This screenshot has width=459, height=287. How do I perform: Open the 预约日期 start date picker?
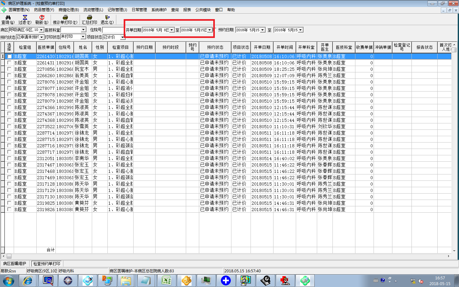pyautogui.click(x=263, y=30)
